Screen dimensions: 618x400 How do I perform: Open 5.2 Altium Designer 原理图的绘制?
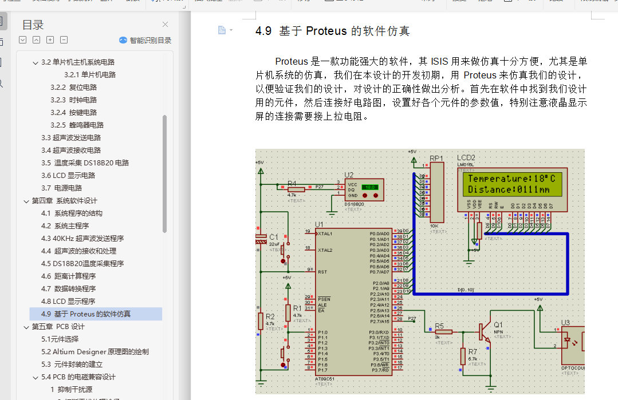[x=95, y=352]
